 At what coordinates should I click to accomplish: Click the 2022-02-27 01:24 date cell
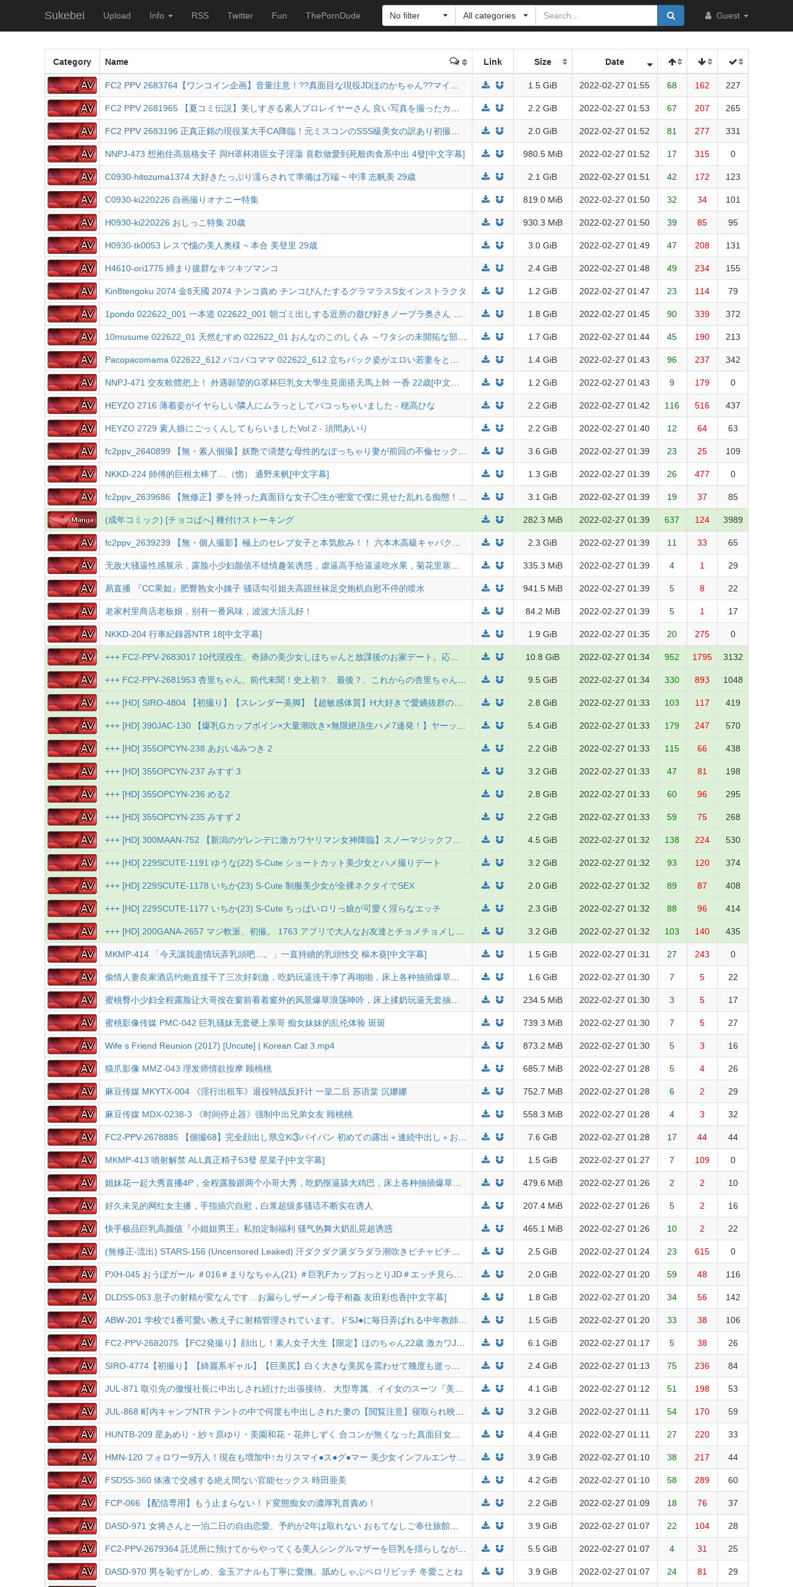coord(615,1251)
